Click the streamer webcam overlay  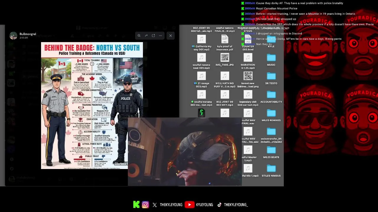185,152
